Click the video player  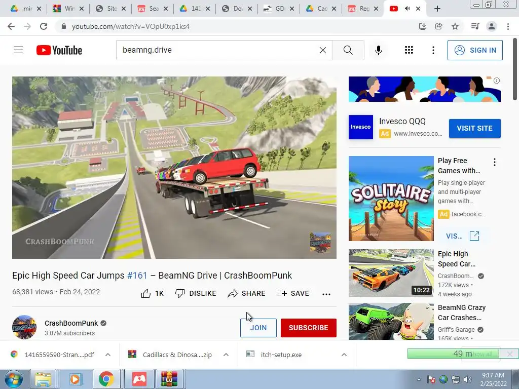point(174,167)
